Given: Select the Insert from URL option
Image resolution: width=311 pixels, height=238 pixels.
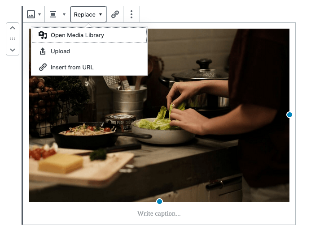Looking at the screenshot, I should [x=72, y=67].
